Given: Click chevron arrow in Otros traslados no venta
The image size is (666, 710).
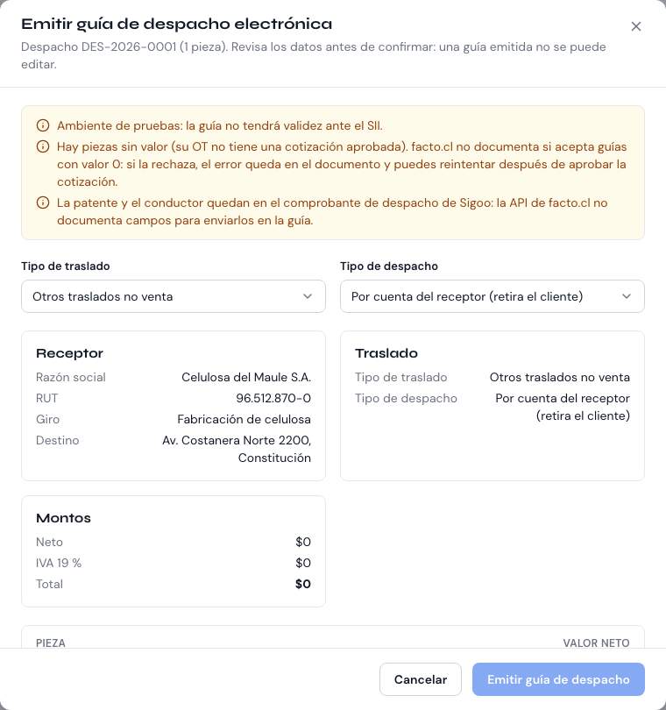Looking at the screenshot, I should (308, 296).
